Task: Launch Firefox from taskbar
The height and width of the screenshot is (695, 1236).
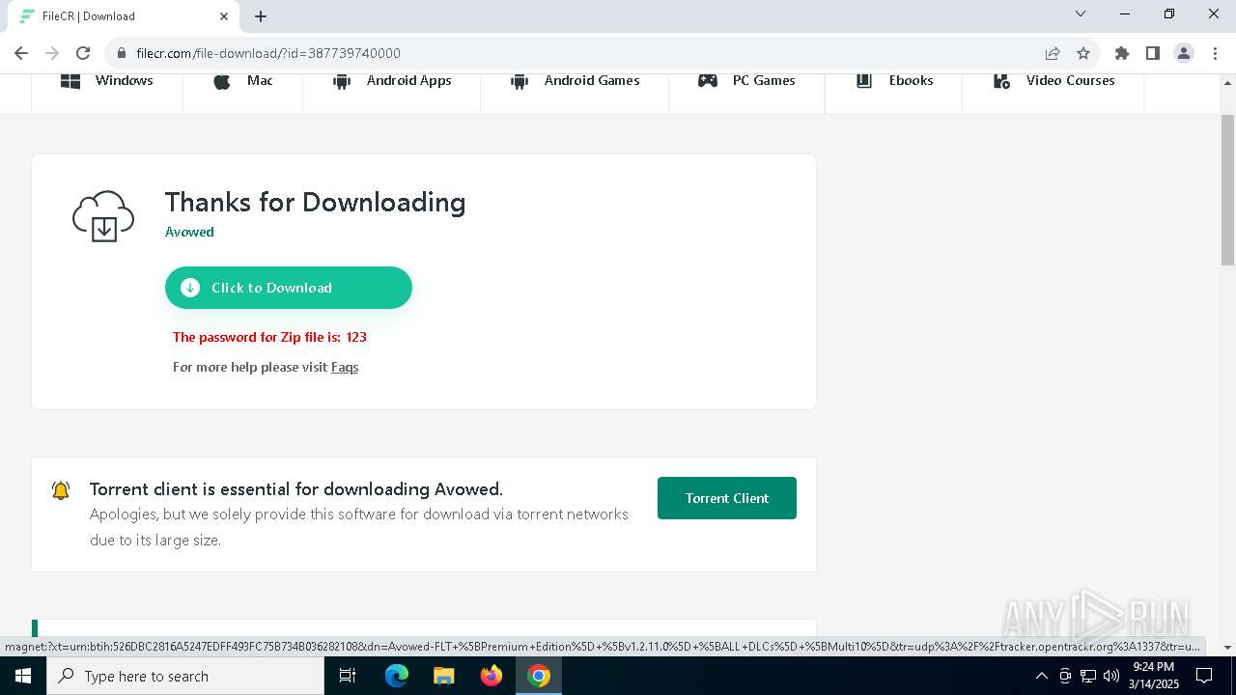Action: [x=492, y=676]
